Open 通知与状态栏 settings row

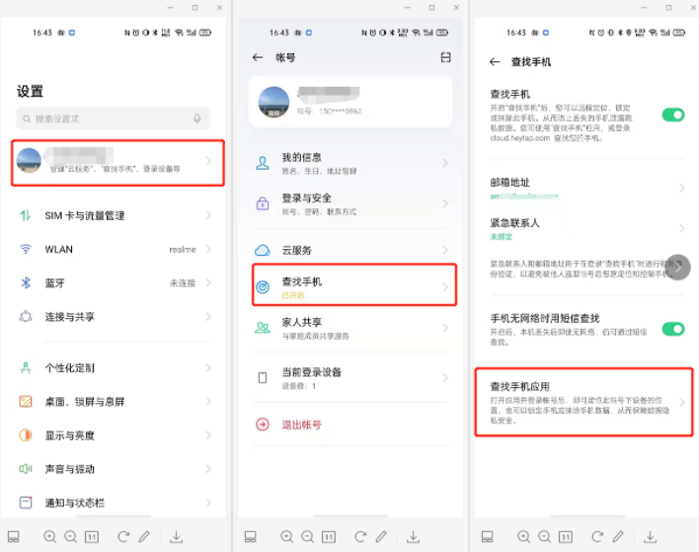pyautogui.click(x=115, y=503)
